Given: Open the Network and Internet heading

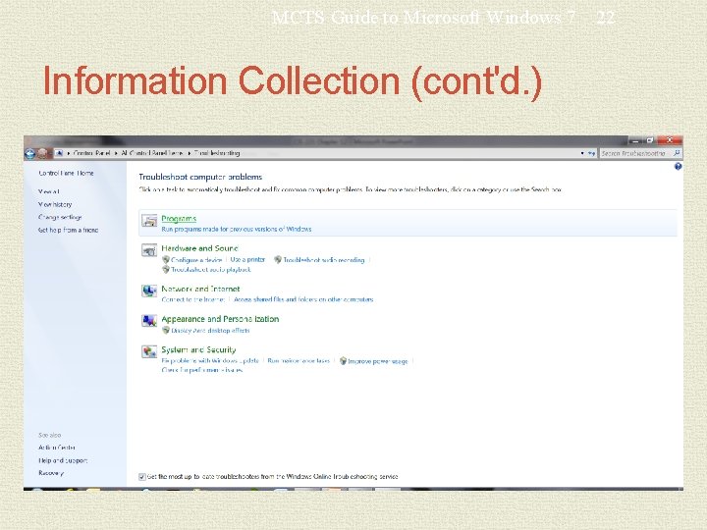Looking at the screenshot, I should 200,289.
